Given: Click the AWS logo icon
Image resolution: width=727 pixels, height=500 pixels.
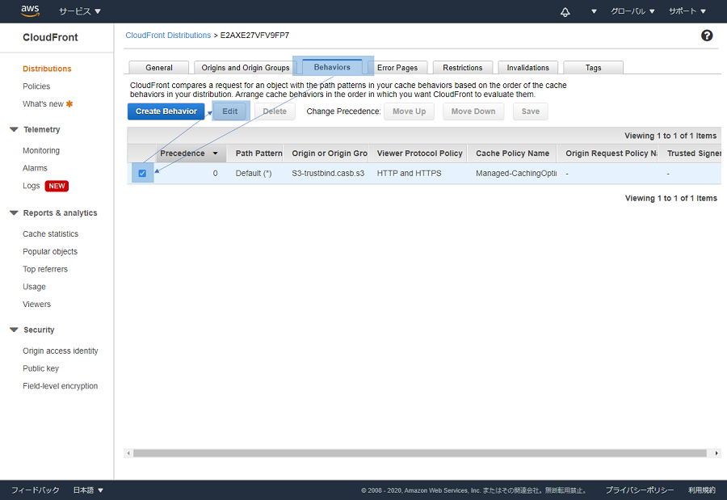Looking at the screenshot, I should click(30, 11).
